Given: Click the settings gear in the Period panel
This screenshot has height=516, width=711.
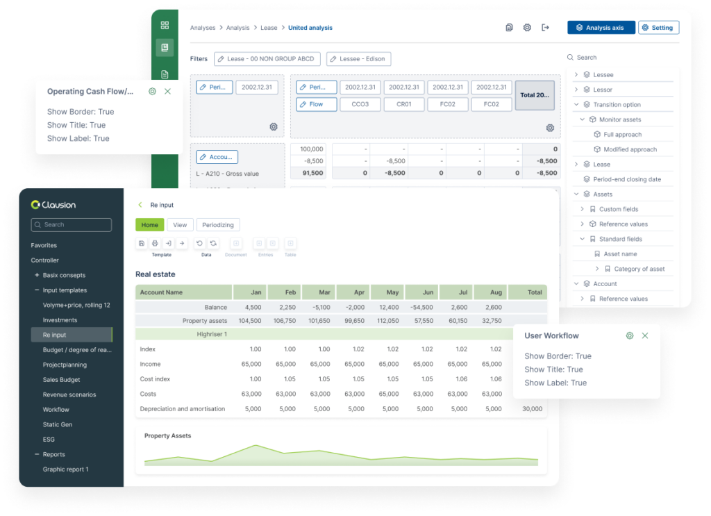Looking at the screenshot, I should [x=273, y=127].
